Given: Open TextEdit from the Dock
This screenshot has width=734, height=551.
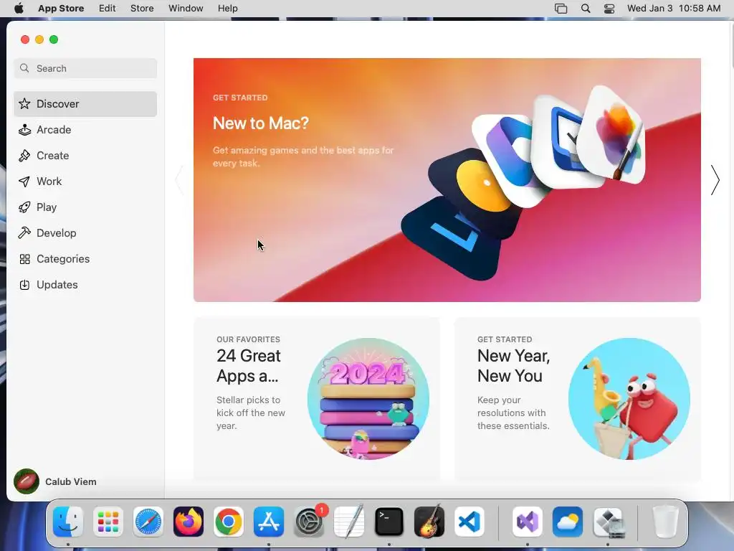Looking at the screenshot, I should (x=349, y=522).
